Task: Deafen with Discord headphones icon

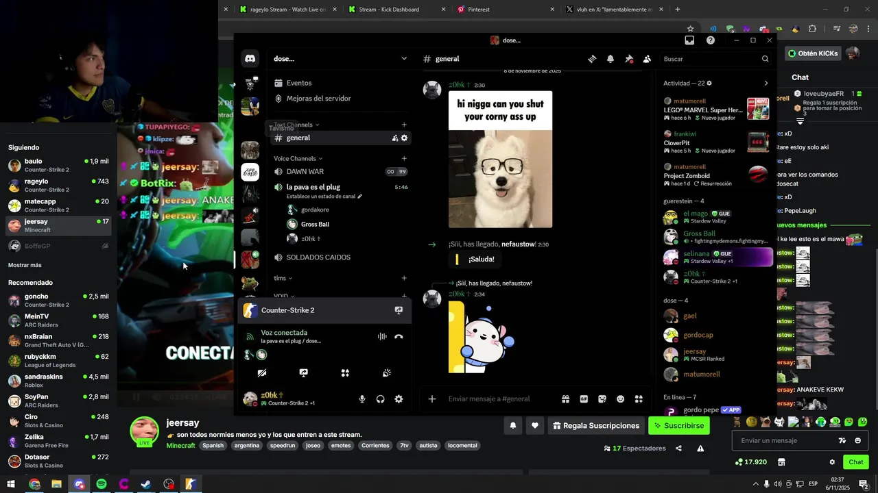Action: 380,399
